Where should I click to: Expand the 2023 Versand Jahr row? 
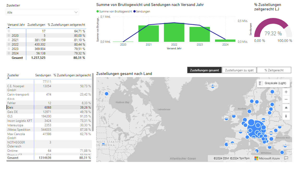9,49
